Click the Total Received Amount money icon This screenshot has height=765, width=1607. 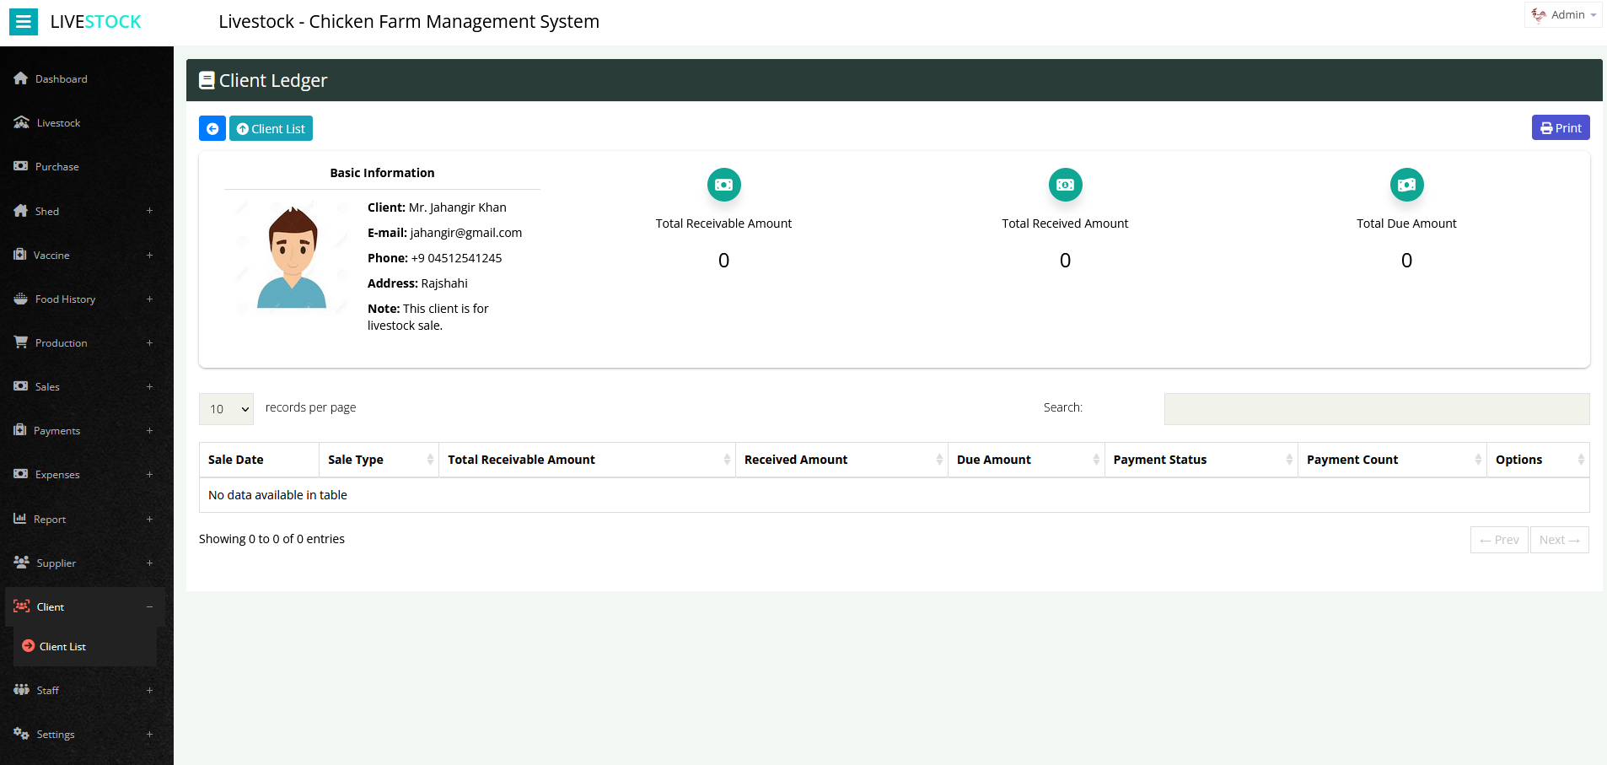coord(1064,185)
